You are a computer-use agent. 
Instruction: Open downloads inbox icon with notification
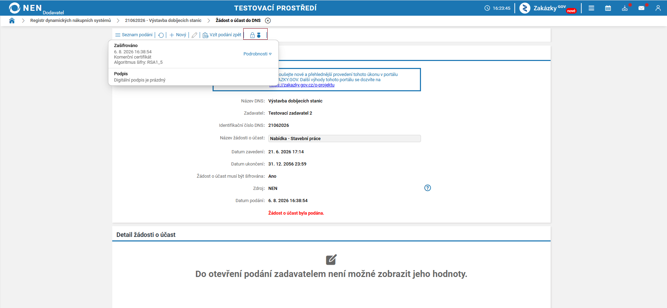click(x=625, y=8)
